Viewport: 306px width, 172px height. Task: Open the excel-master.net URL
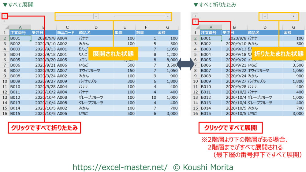coord(120,167)
